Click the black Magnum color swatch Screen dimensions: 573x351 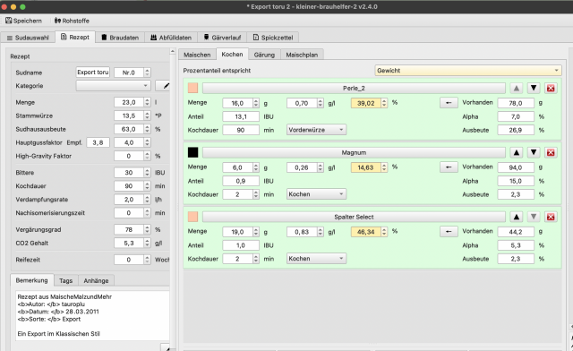(x=192, y=152)
